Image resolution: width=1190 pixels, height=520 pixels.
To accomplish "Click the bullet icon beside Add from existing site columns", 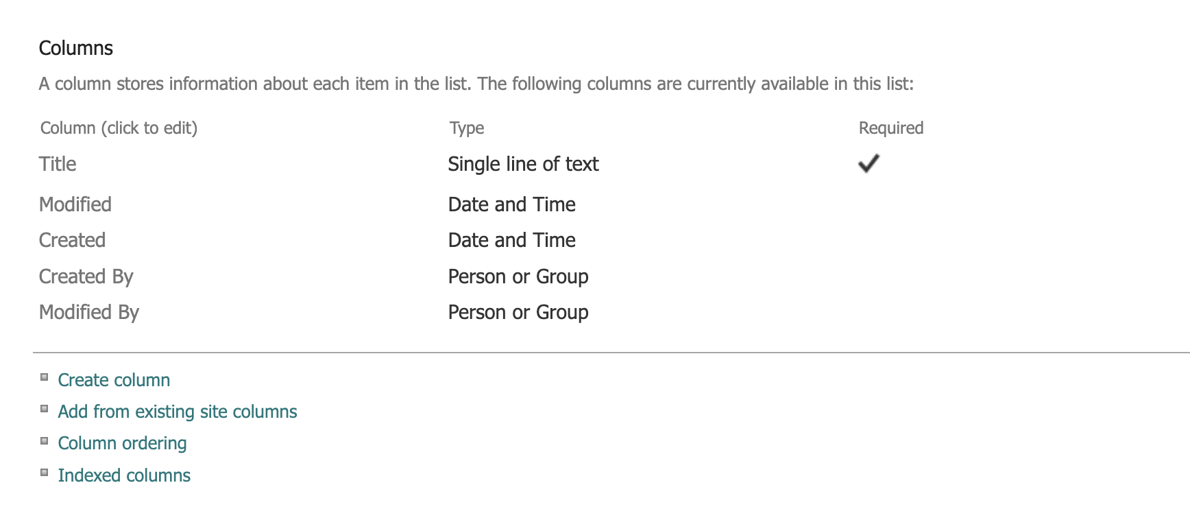I will (43, 407).
